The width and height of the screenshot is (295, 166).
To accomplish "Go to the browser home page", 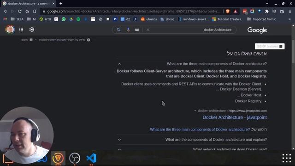I will [27, 11].
